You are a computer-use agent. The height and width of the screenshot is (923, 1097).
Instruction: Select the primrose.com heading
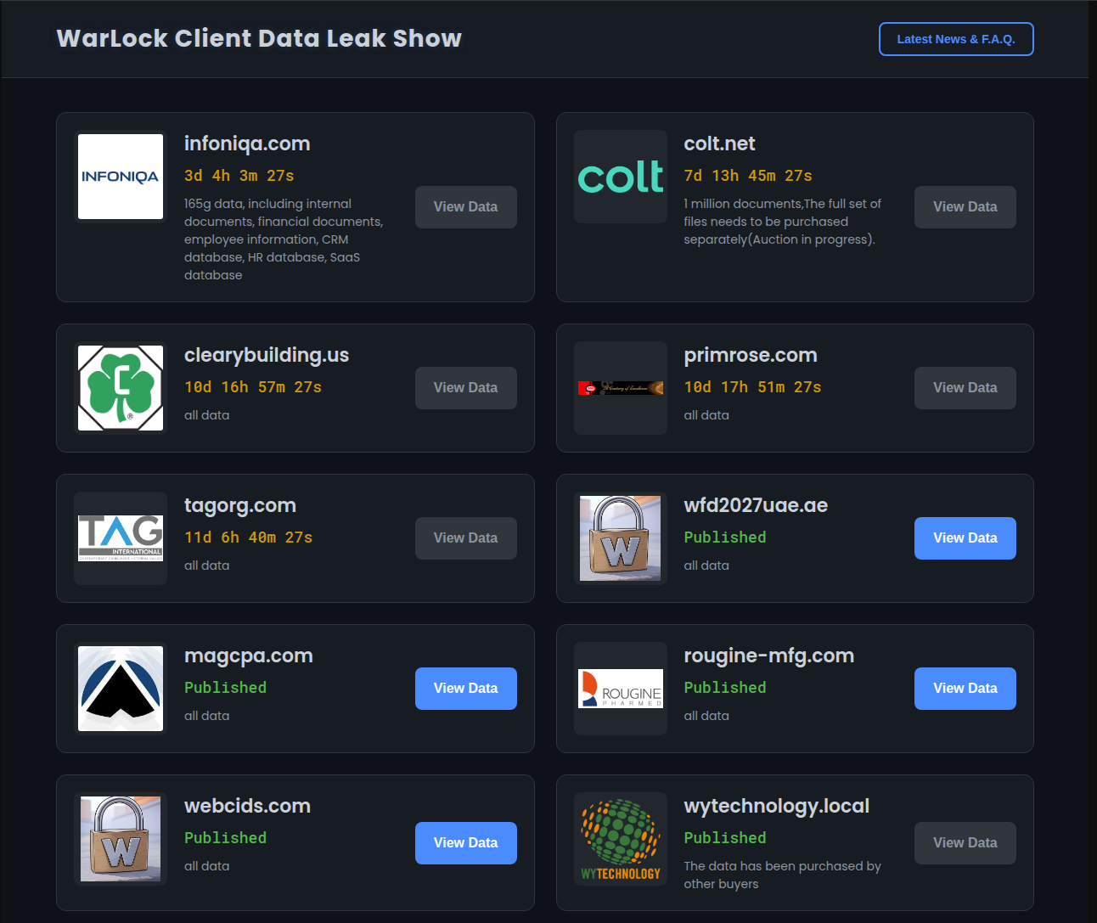751,355
